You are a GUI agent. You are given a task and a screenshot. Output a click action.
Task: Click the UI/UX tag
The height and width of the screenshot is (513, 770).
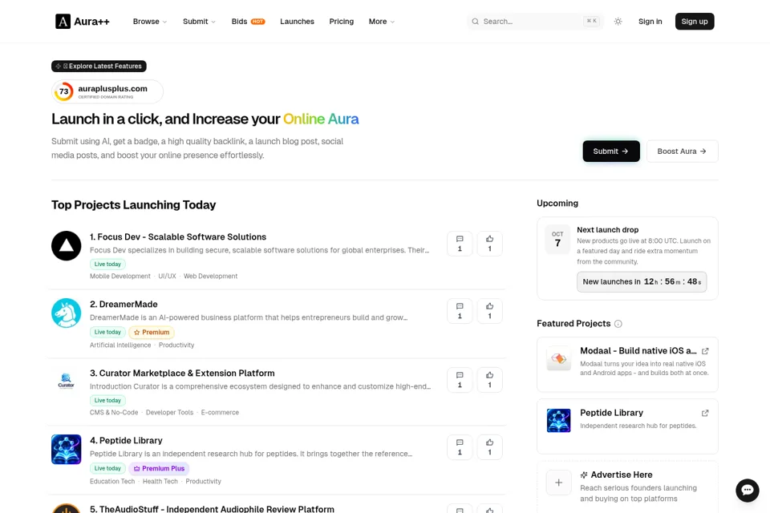click(x=167, y=277)
